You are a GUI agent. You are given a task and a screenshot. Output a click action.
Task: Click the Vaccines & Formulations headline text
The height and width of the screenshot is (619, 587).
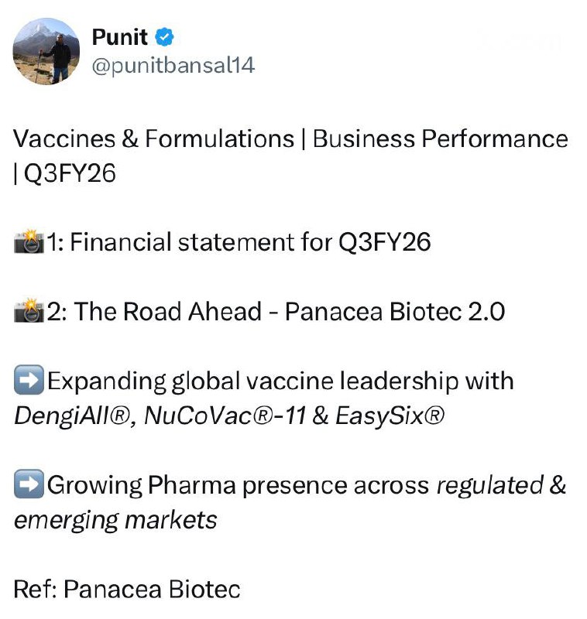(x=290, y=139)
